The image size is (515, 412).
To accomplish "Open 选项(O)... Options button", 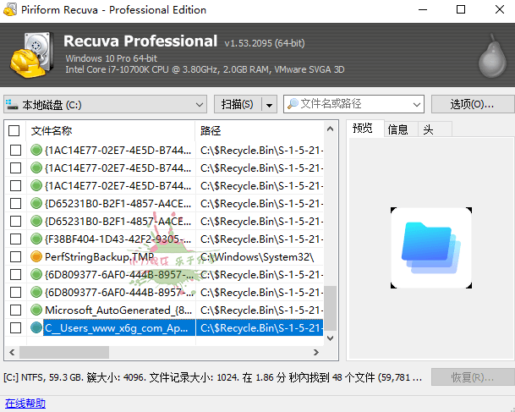I will click(473, 104).
